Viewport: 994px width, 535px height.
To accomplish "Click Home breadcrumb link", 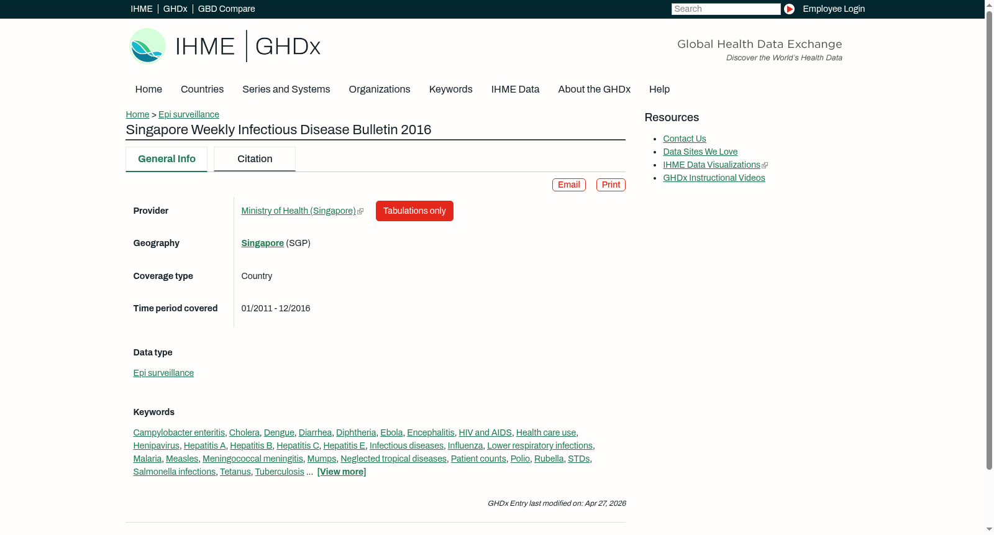I will (x=137, y=114).
